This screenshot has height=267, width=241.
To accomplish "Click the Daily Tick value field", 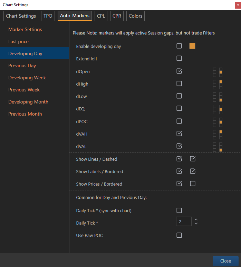I will click(184, 221).
